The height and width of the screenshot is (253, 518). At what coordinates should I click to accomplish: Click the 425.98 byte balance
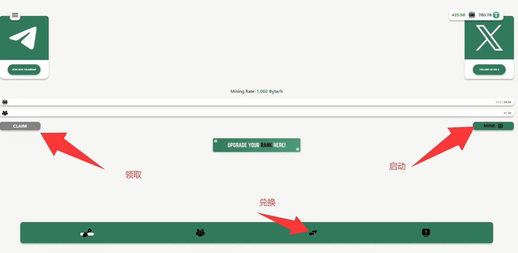coord(458,15)
